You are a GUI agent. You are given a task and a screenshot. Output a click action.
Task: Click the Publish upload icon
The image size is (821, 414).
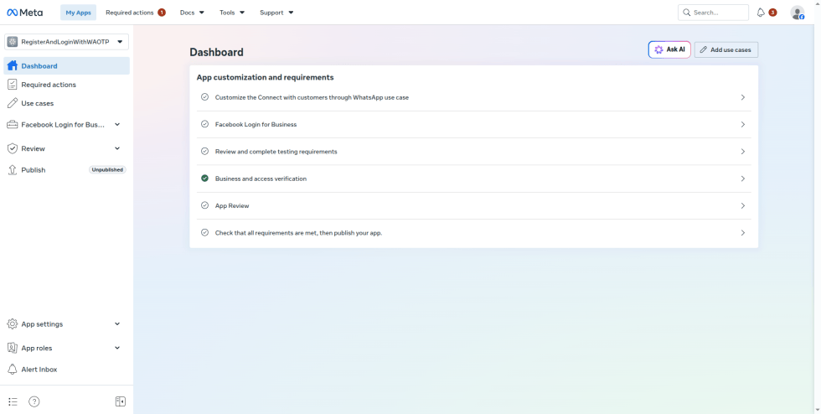tap(12, 170)
